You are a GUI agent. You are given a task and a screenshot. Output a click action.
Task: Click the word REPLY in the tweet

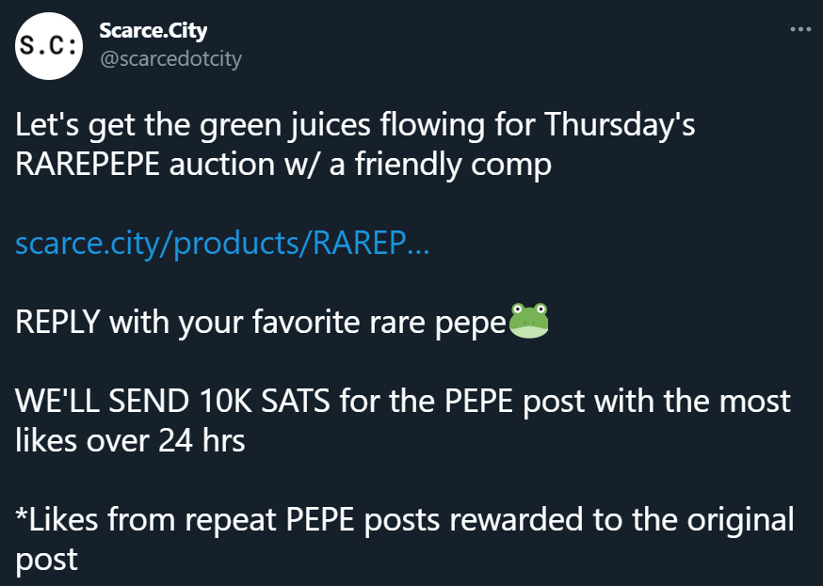click(x=57, y=324)
